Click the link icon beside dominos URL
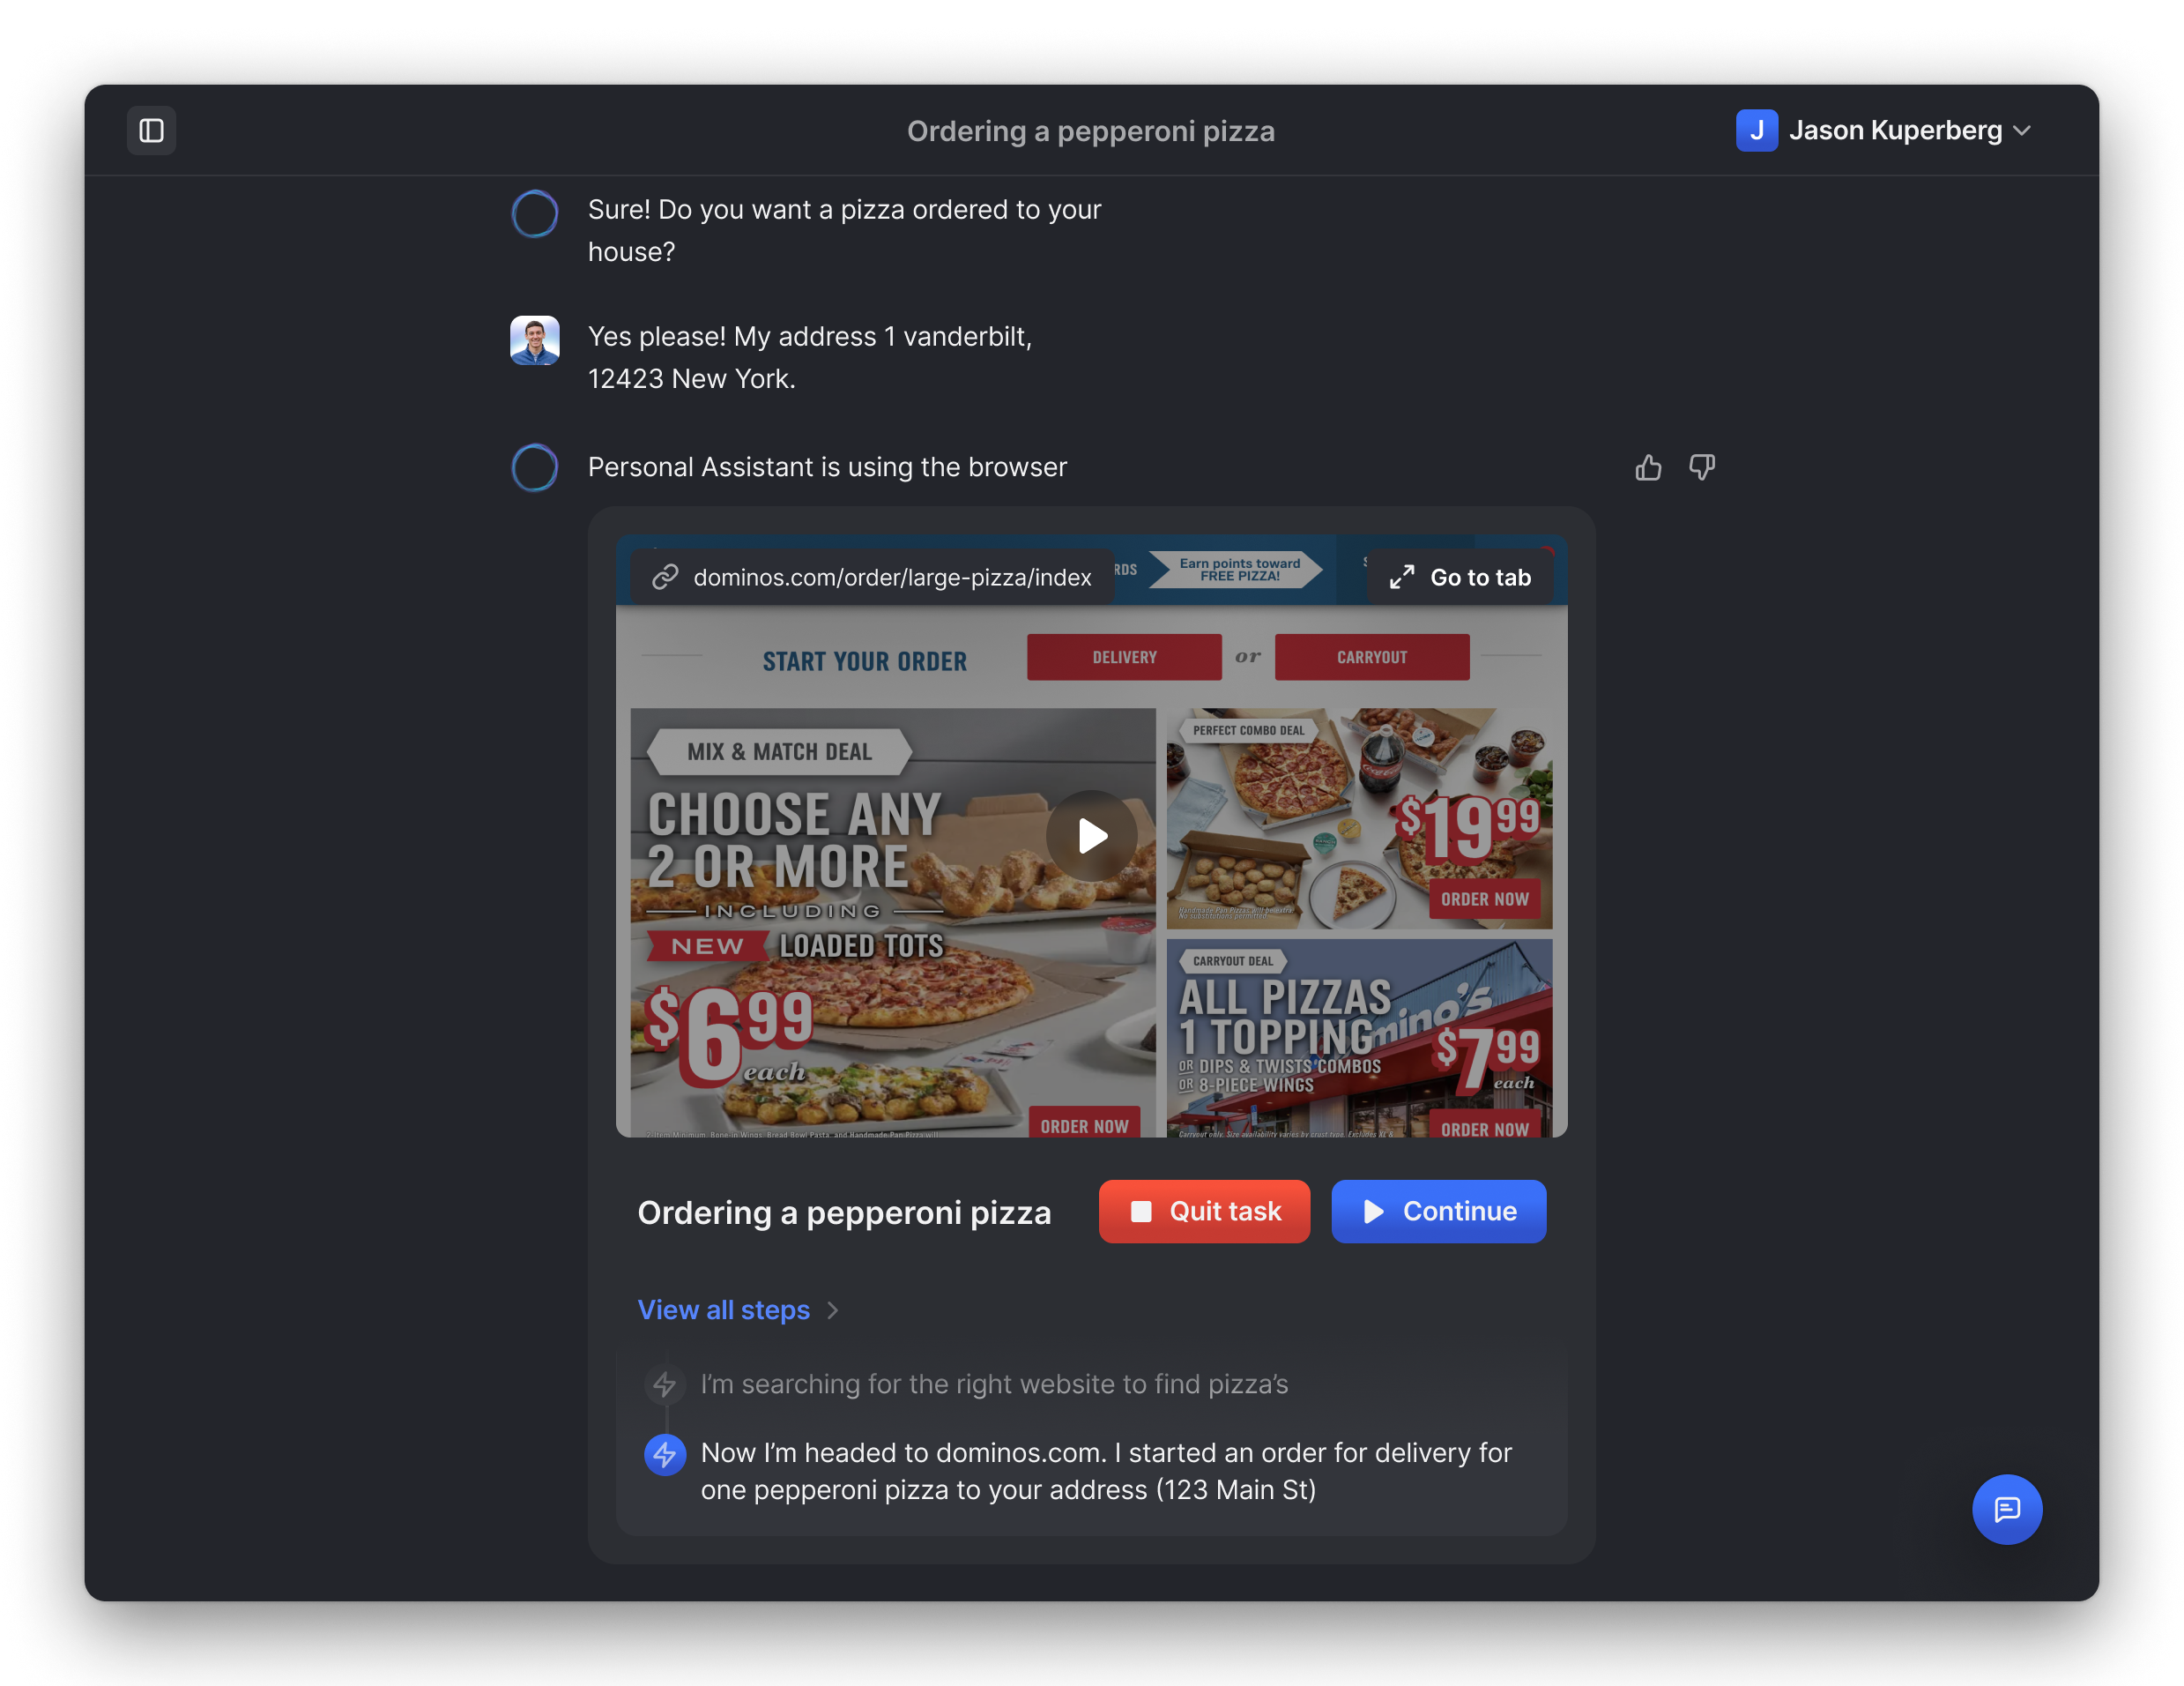The height and width of the screenshot is (1686, 2184). click(x=665, y=578)
